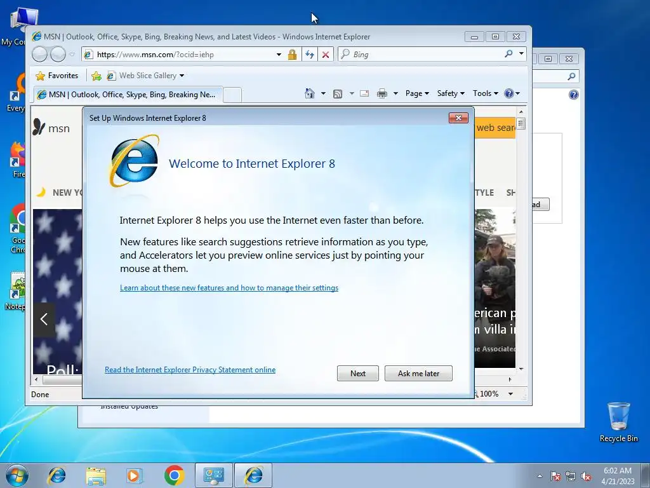Click the taskbar clock showing 6:02 AM
Viewport: 650px width, 488px height.
pyautogui.click(x=618, y=475)
